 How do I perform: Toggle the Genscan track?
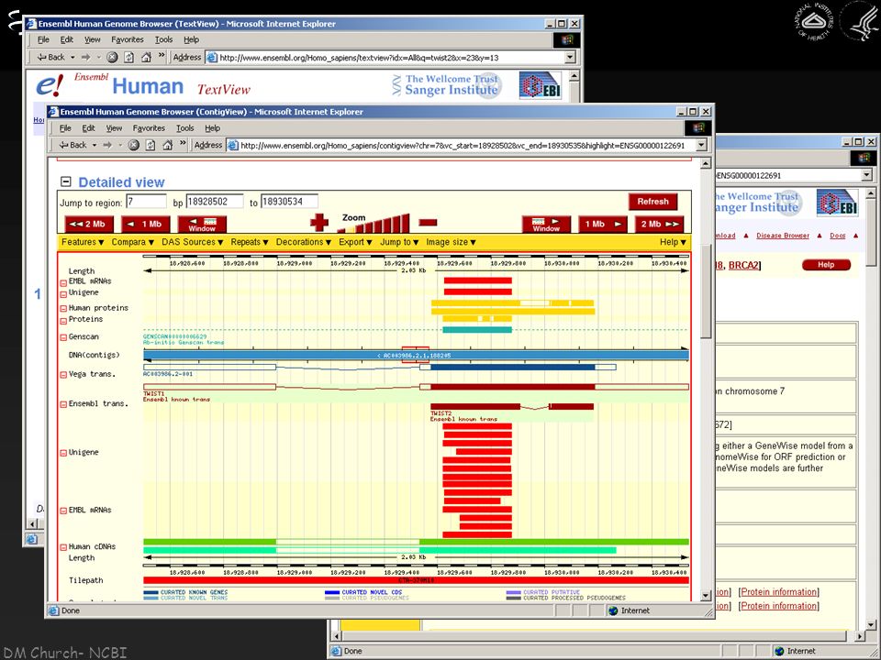pos(63,338)
